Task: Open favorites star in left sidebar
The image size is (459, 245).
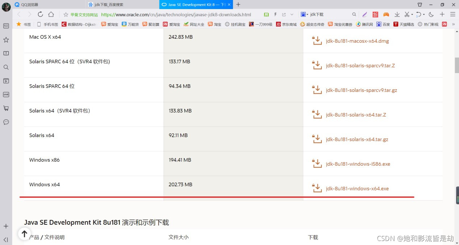Action: point(6,40)
